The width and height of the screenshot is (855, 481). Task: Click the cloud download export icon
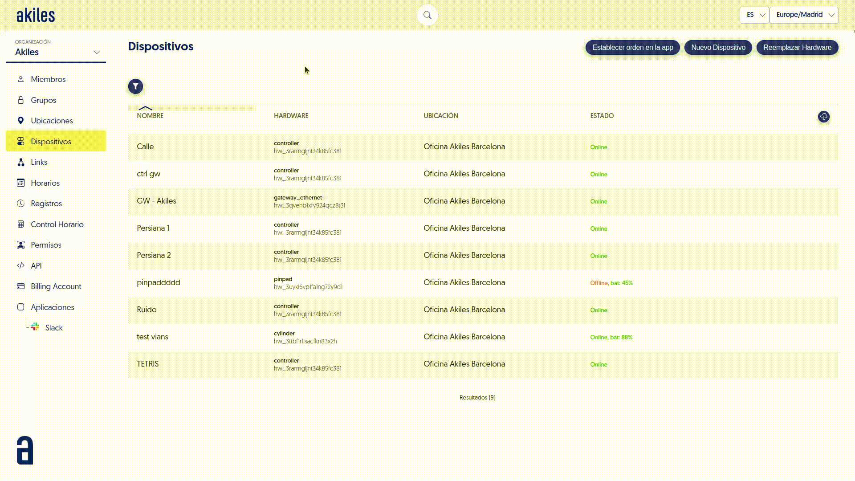click(823, 117)
